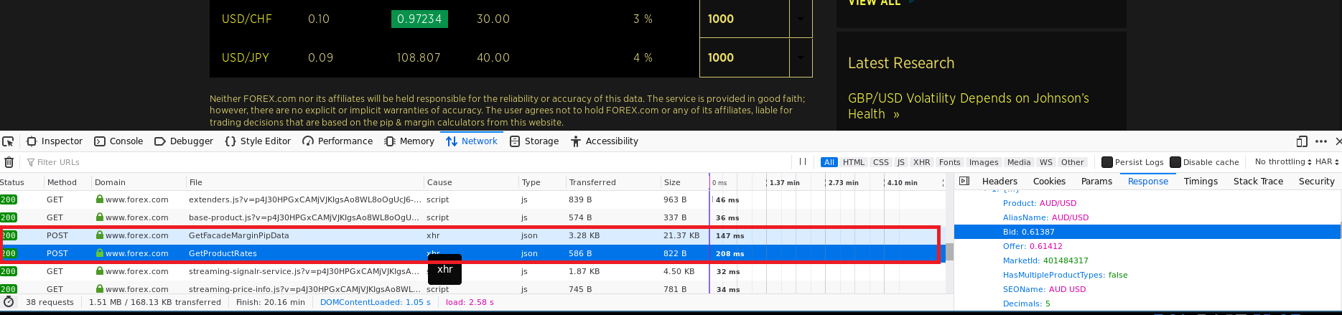Pause network recording
Screen dimensions: 1342x315
803,162
